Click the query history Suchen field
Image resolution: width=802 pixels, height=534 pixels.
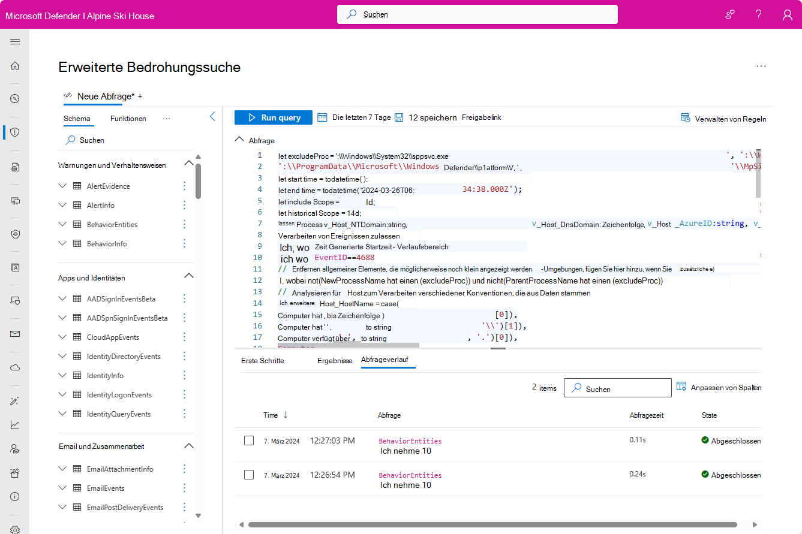618,388
